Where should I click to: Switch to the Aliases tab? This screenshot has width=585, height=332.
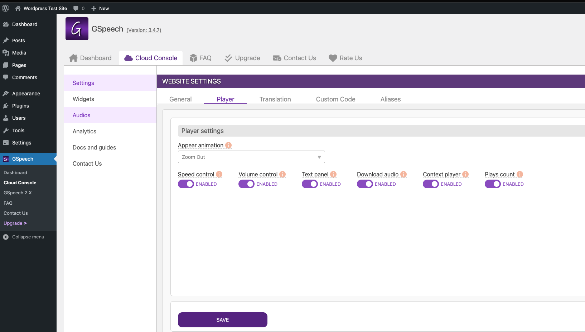(x=391, y=99)
